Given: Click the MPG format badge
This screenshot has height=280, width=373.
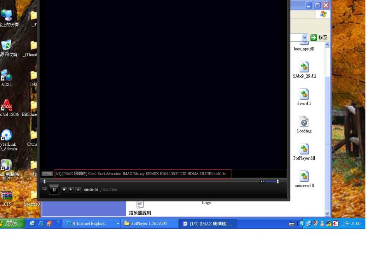Looking at the screenshot, I should coord(47,173).
